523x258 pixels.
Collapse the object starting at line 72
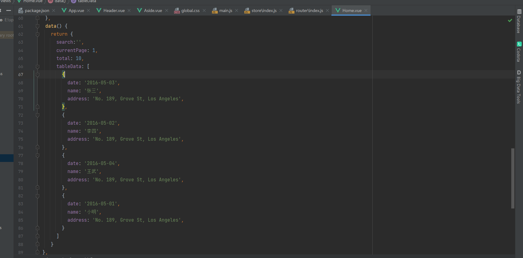(x=38, y=115)
